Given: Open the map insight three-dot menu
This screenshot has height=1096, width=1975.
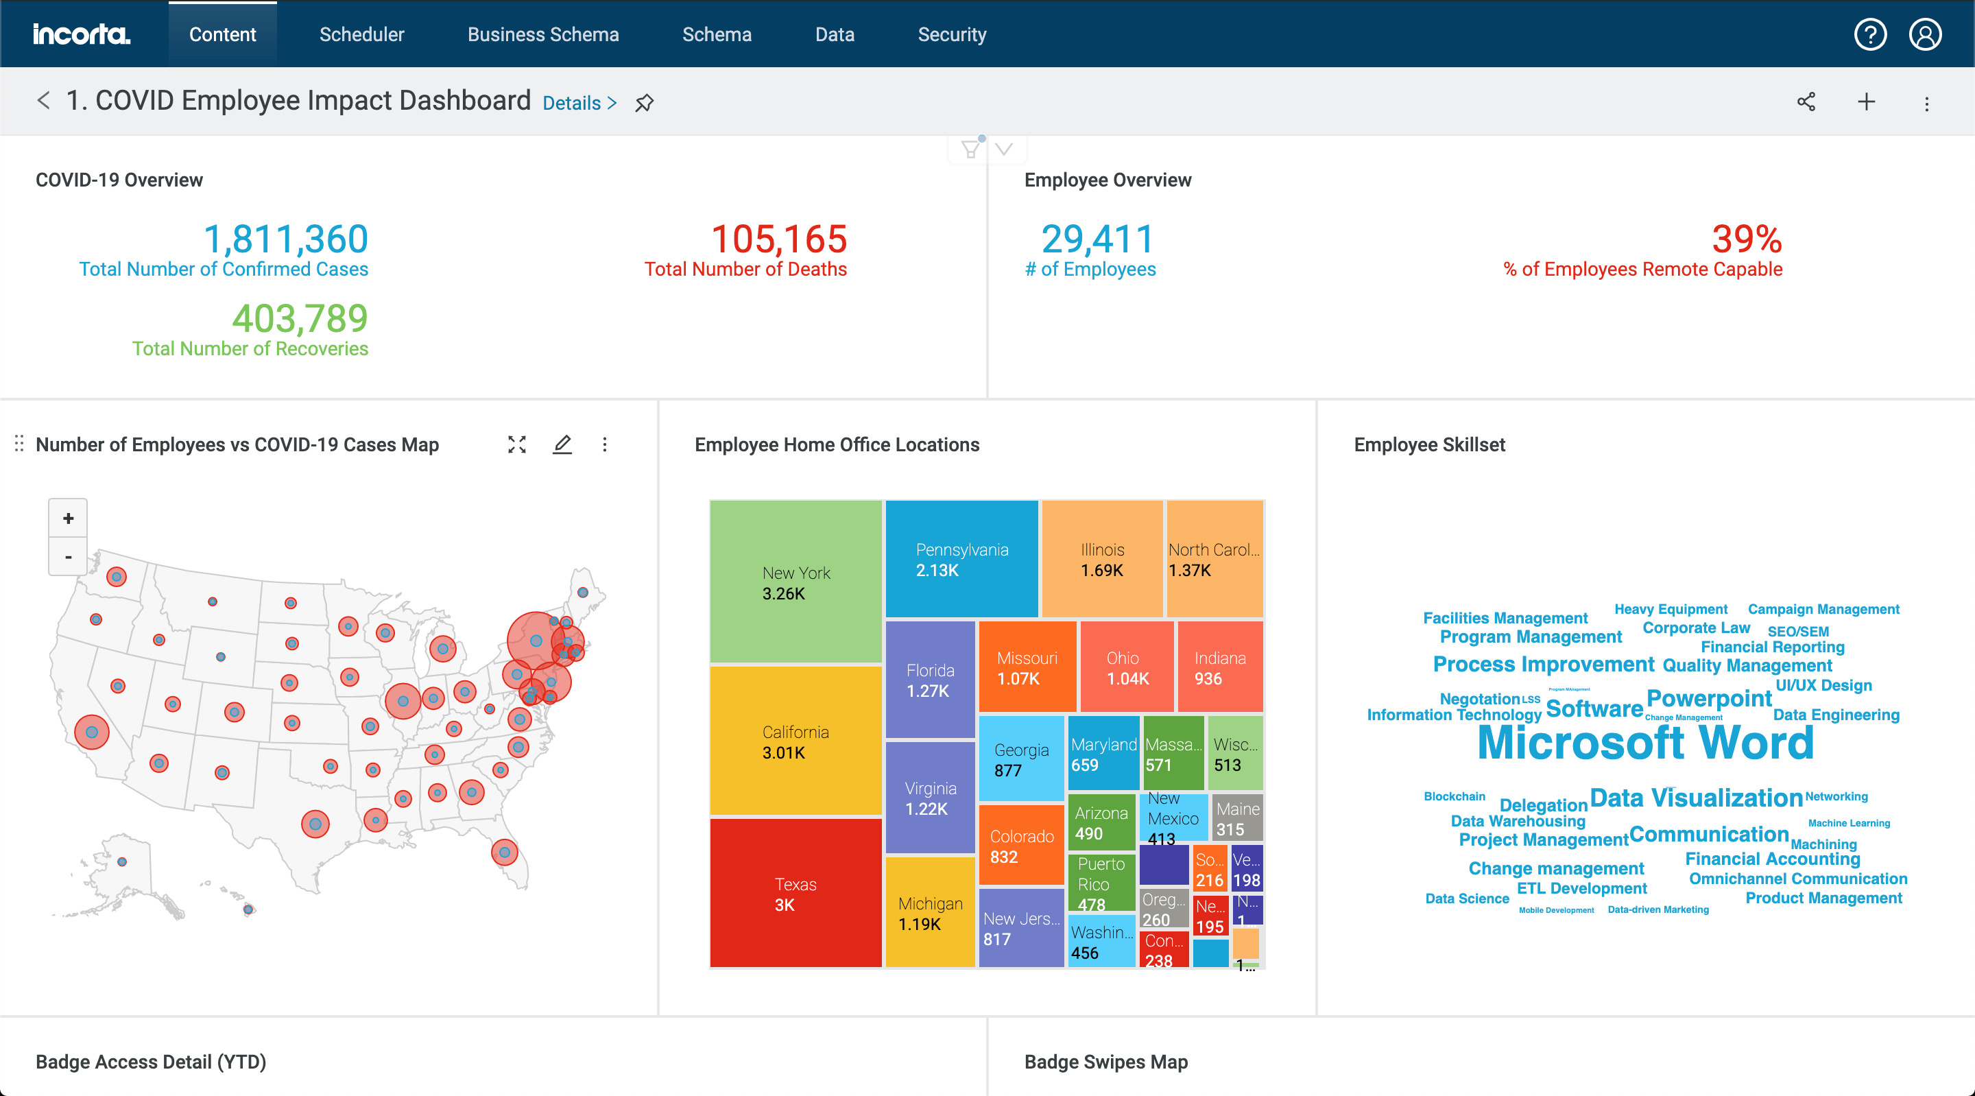Looking at the screenshot, I should click(x=605, y=443).
